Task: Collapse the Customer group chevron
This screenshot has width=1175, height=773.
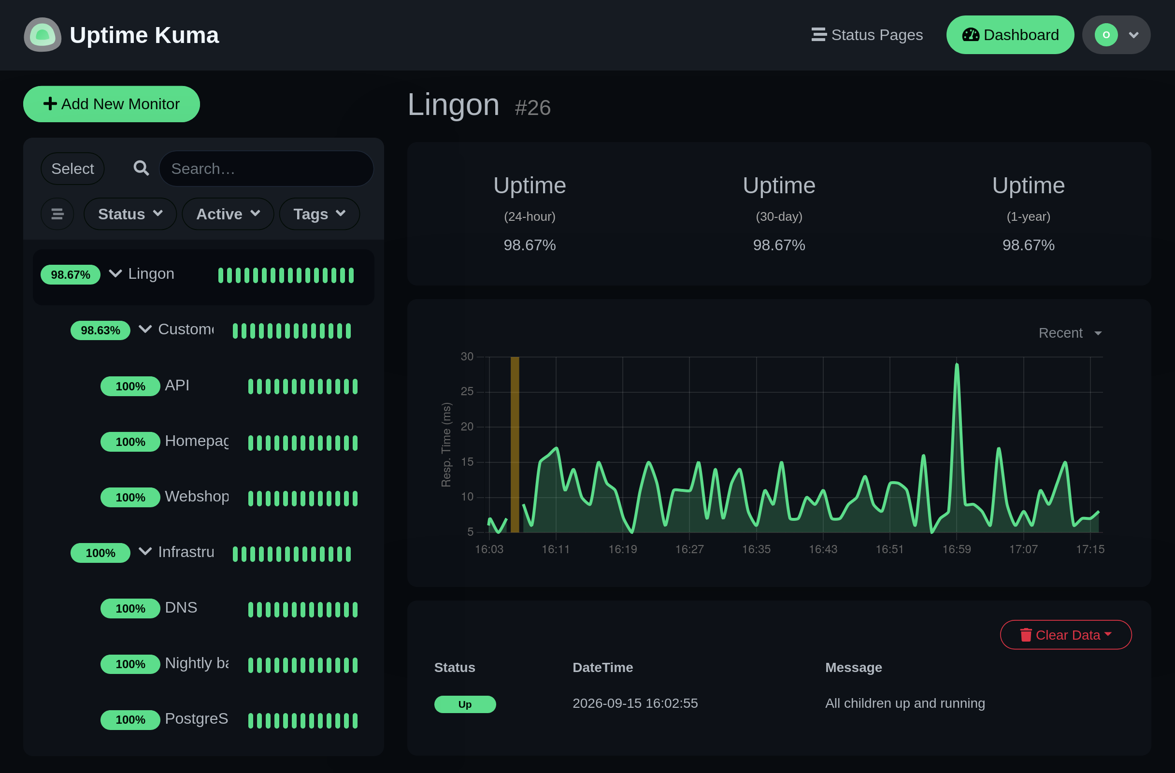Action: (144, 329)
